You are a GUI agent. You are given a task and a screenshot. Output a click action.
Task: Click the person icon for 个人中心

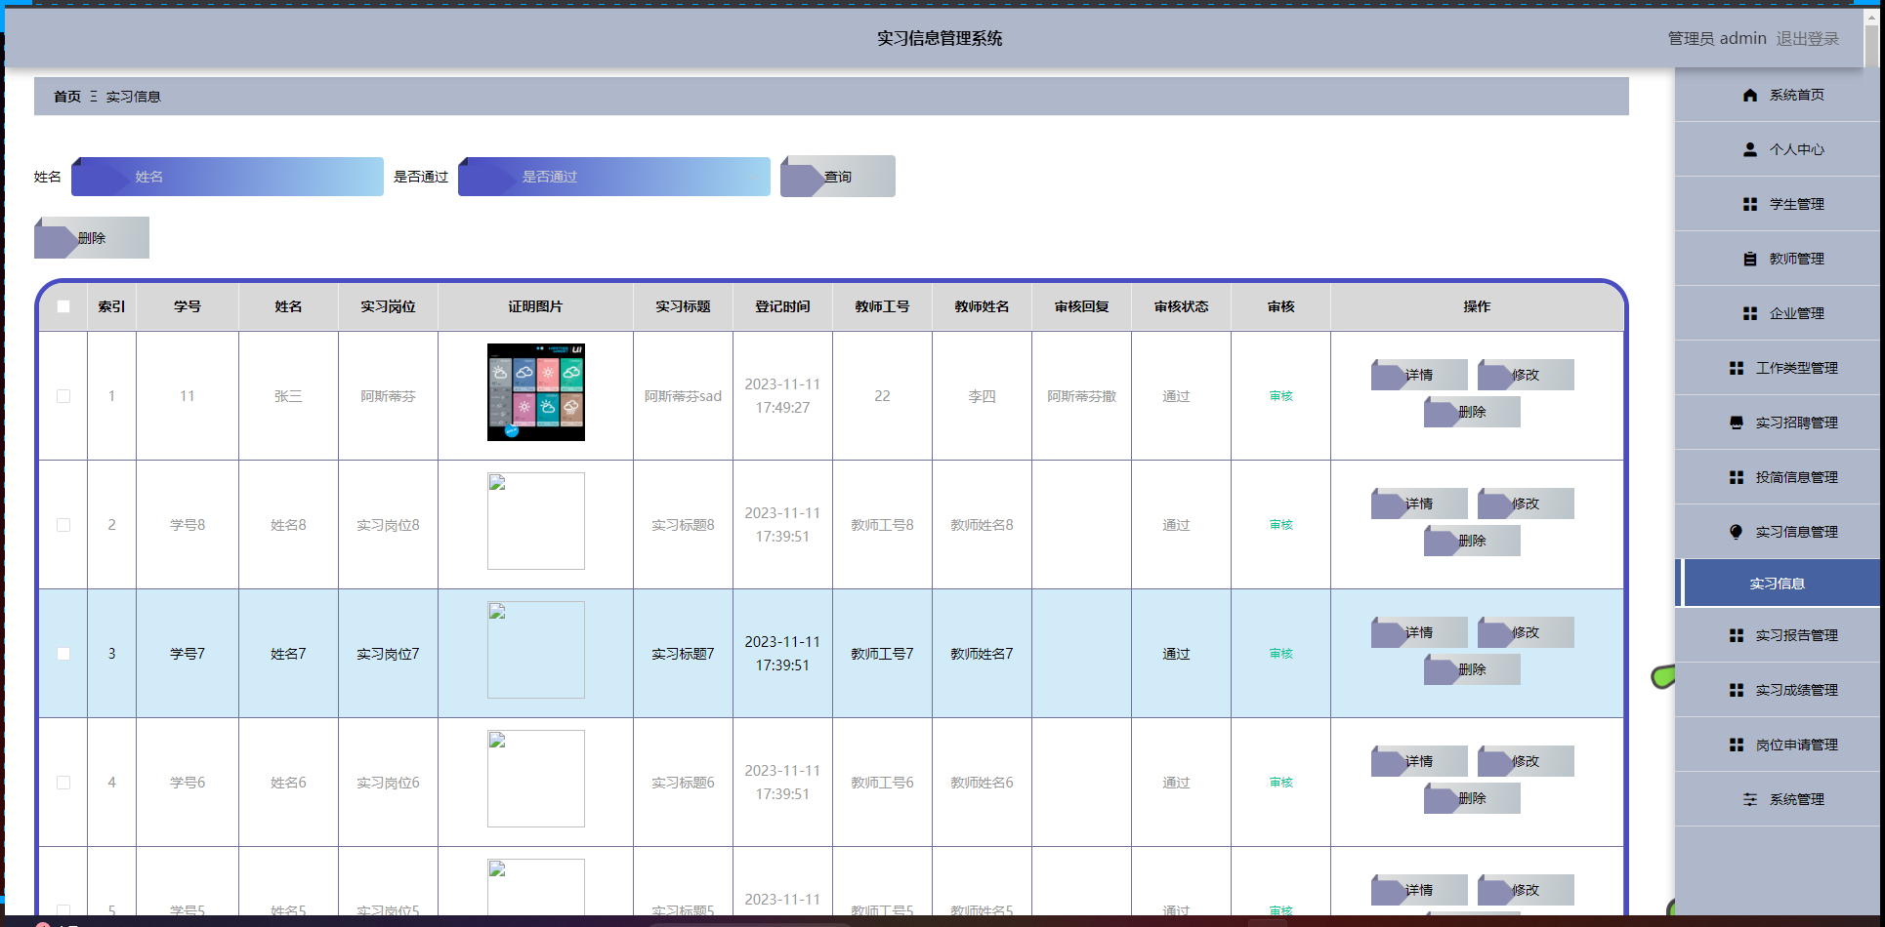1749,149
